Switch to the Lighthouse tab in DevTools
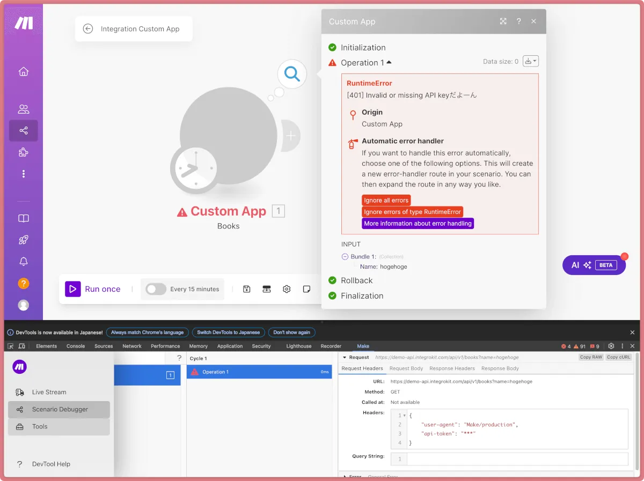644x481 pixels. click(299, 346)
